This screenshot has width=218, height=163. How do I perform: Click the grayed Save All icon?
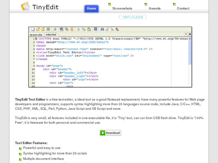(67, 29)
